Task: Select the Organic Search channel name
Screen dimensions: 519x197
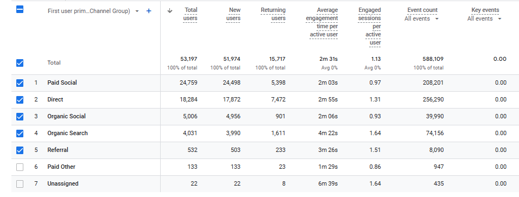Action: coord(67,133)
